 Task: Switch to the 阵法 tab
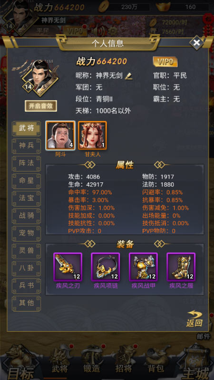coord(27,163)
